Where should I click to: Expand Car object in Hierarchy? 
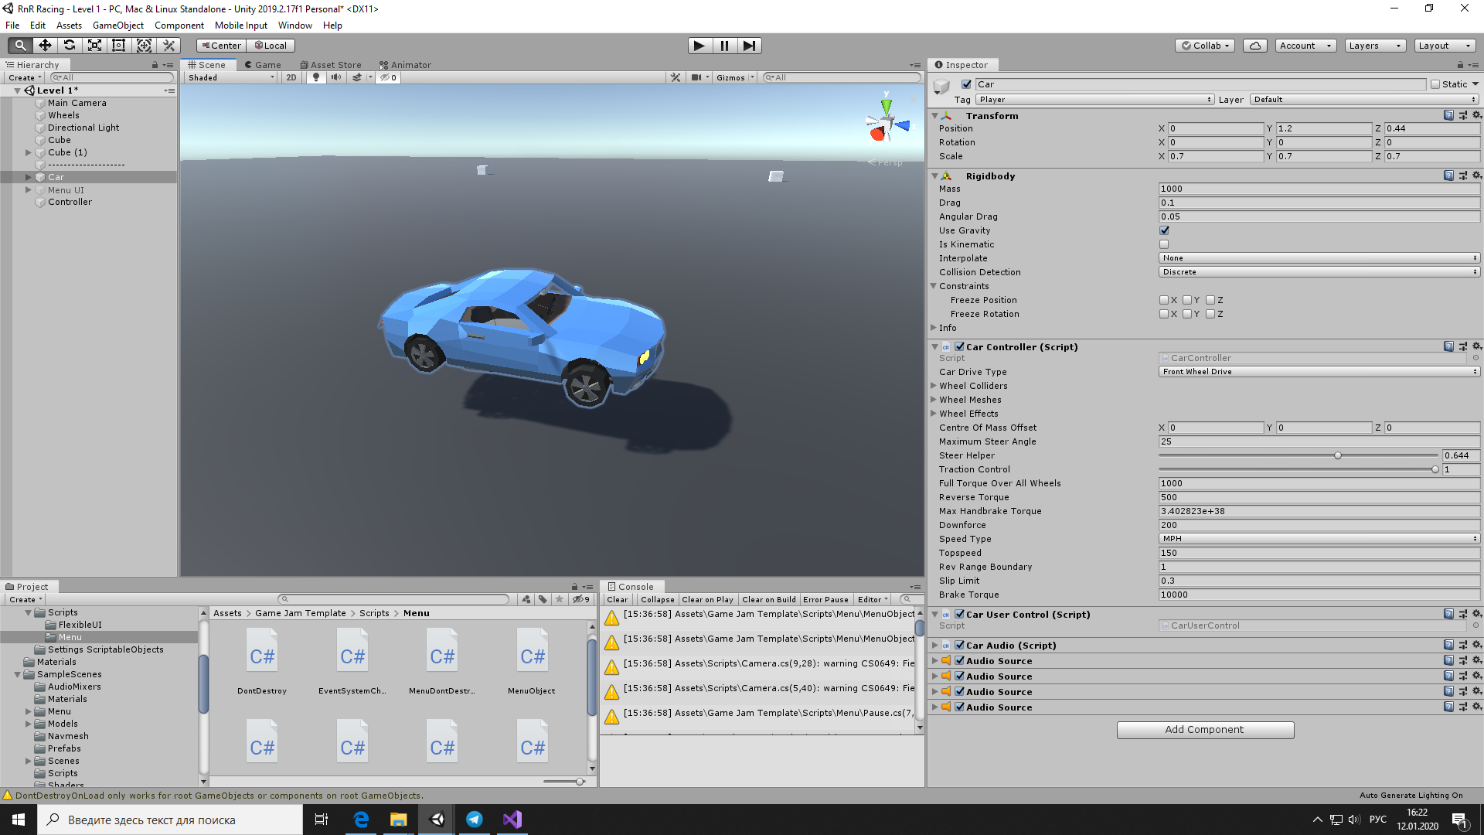(x=29, y=177)
